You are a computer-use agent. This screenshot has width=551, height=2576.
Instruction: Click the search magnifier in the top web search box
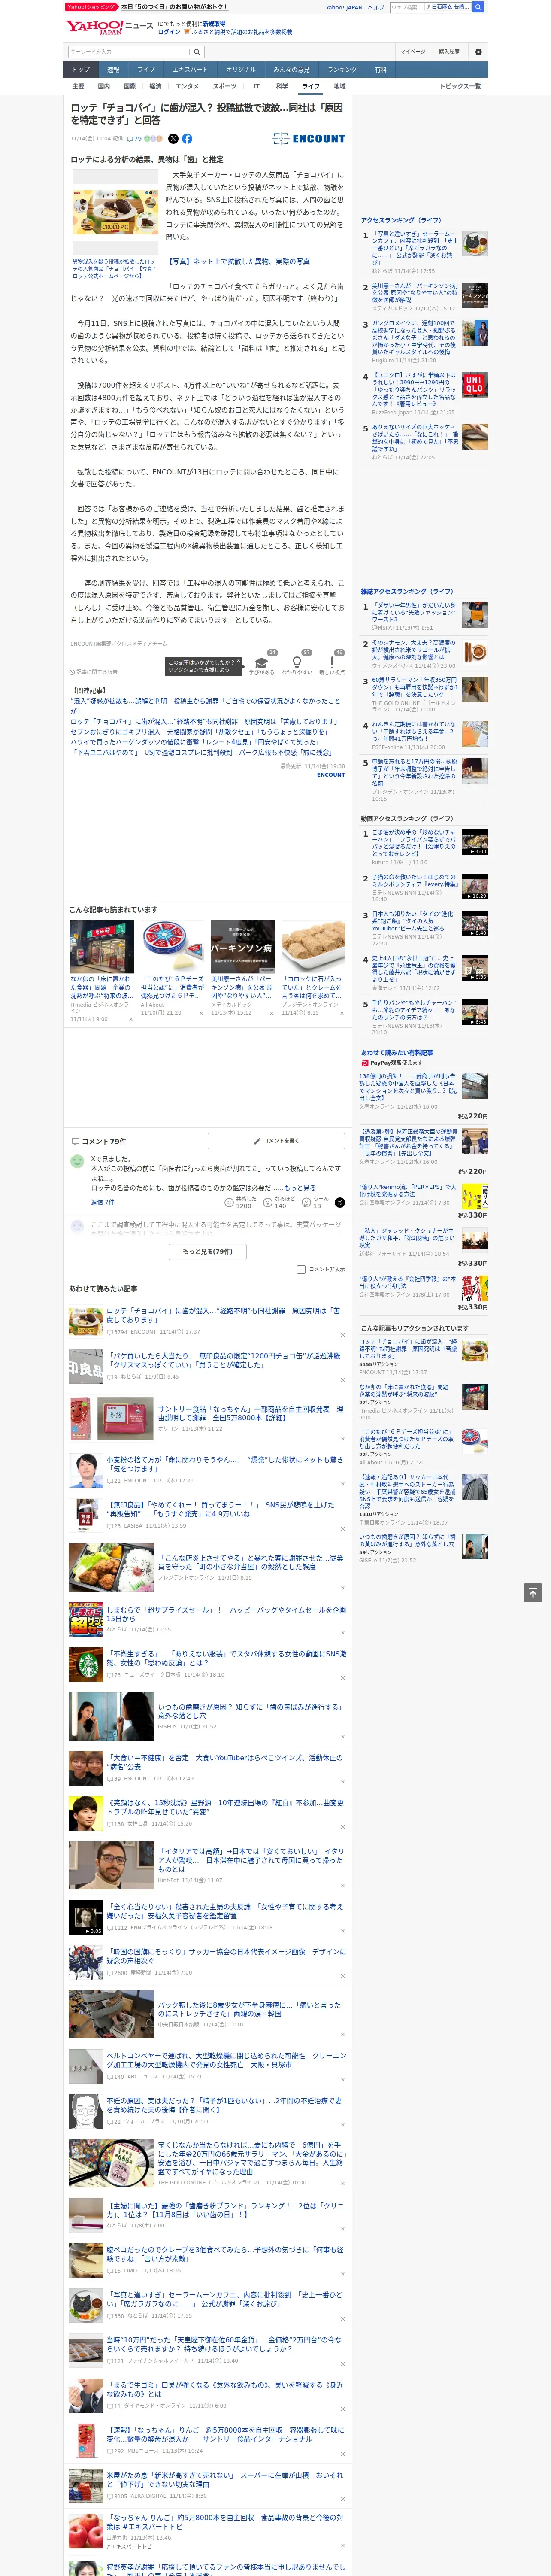(478, 7)
